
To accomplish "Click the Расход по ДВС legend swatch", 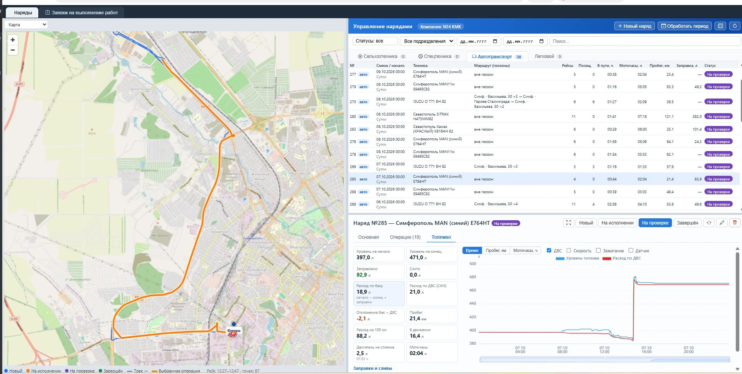I will (607, 258).
